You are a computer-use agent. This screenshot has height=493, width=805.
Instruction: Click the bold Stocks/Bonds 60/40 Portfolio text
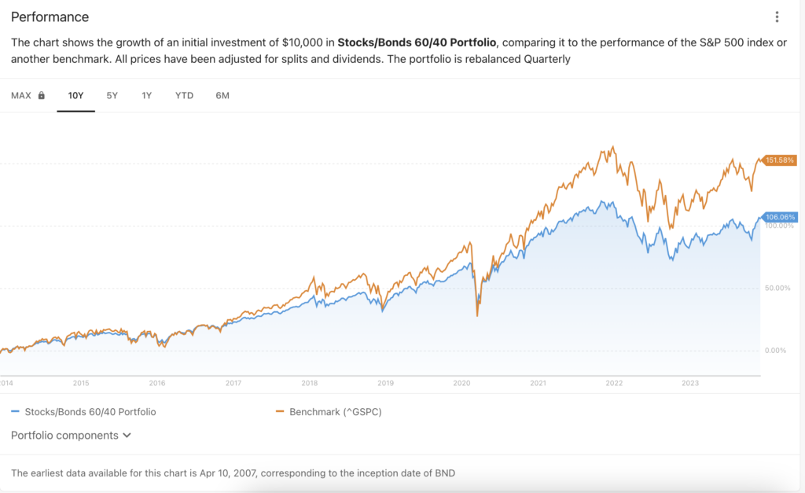coord(417,42)
